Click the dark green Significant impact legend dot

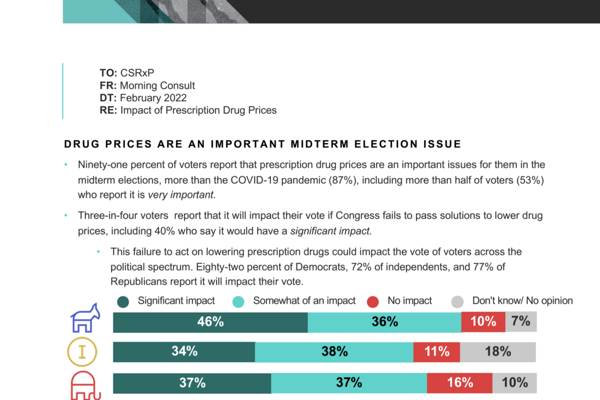coord(123,302)
